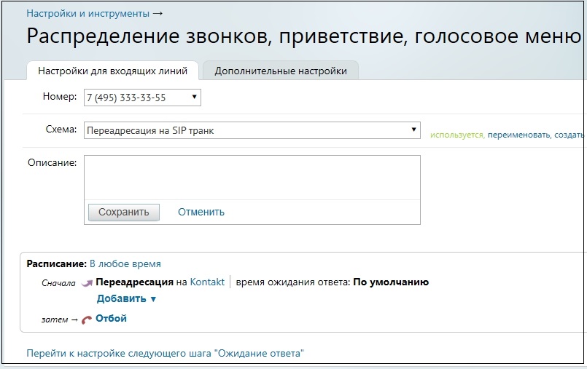The height and width of the screenshot is (369, 587).
Task: Open the Kontakt redirect target link
Action: coord(207,282)
